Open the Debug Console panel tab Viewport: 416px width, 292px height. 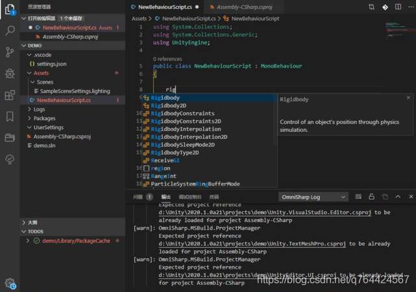point(190,197)
